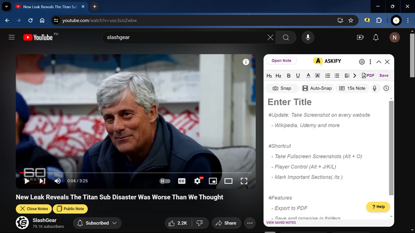Collapse the Askify panel with the up chevron
The width and height of the screenshot is (415, 233).
point(379,62)
